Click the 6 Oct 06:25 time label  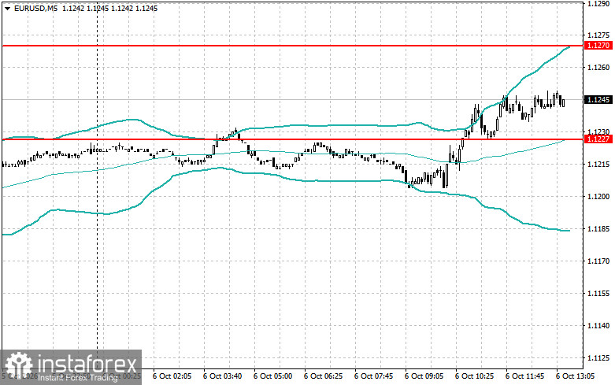point(323,376)
